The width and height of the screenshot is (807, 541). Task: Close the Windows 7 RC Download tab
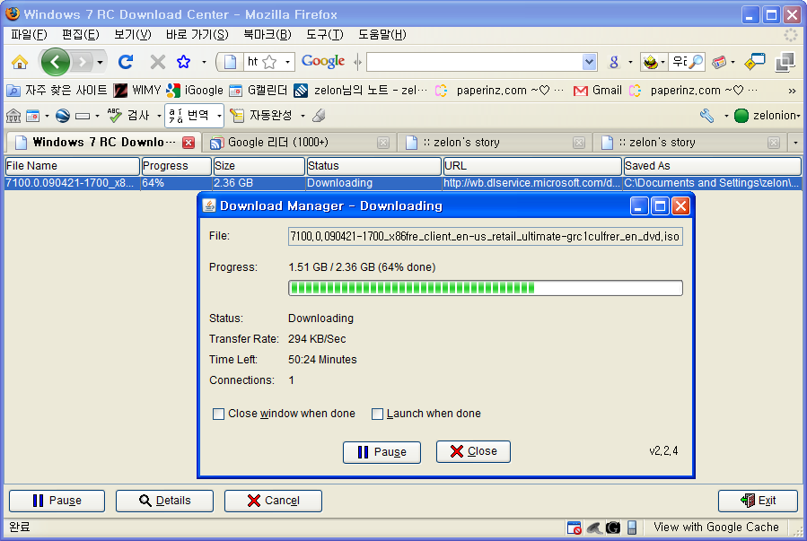coord(189,143)
